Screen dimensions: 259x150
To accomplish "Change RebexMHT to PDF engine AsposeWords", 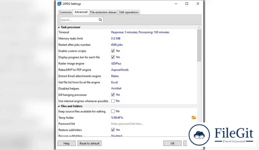I will tap(120, 70).
